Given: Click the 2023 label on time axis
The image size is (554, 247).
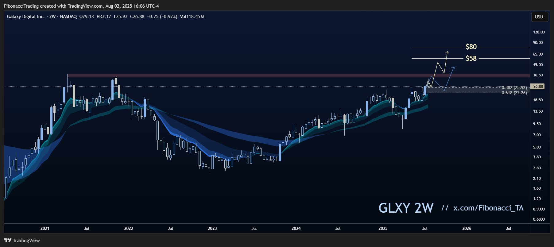Looking at the screenshot, I should point(212,228).
